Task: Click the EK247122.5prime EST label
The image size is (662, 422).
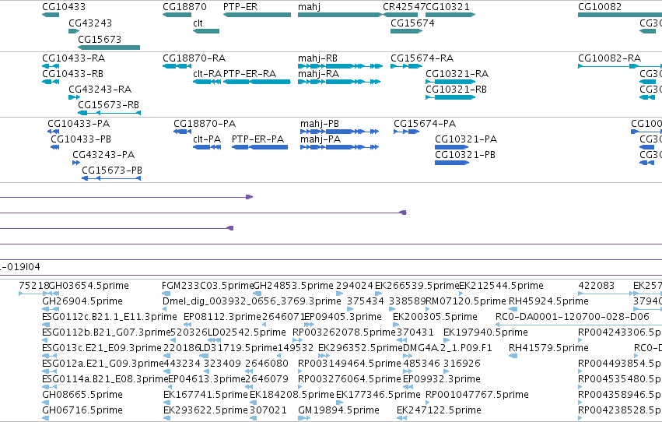Action: (439, 410)
